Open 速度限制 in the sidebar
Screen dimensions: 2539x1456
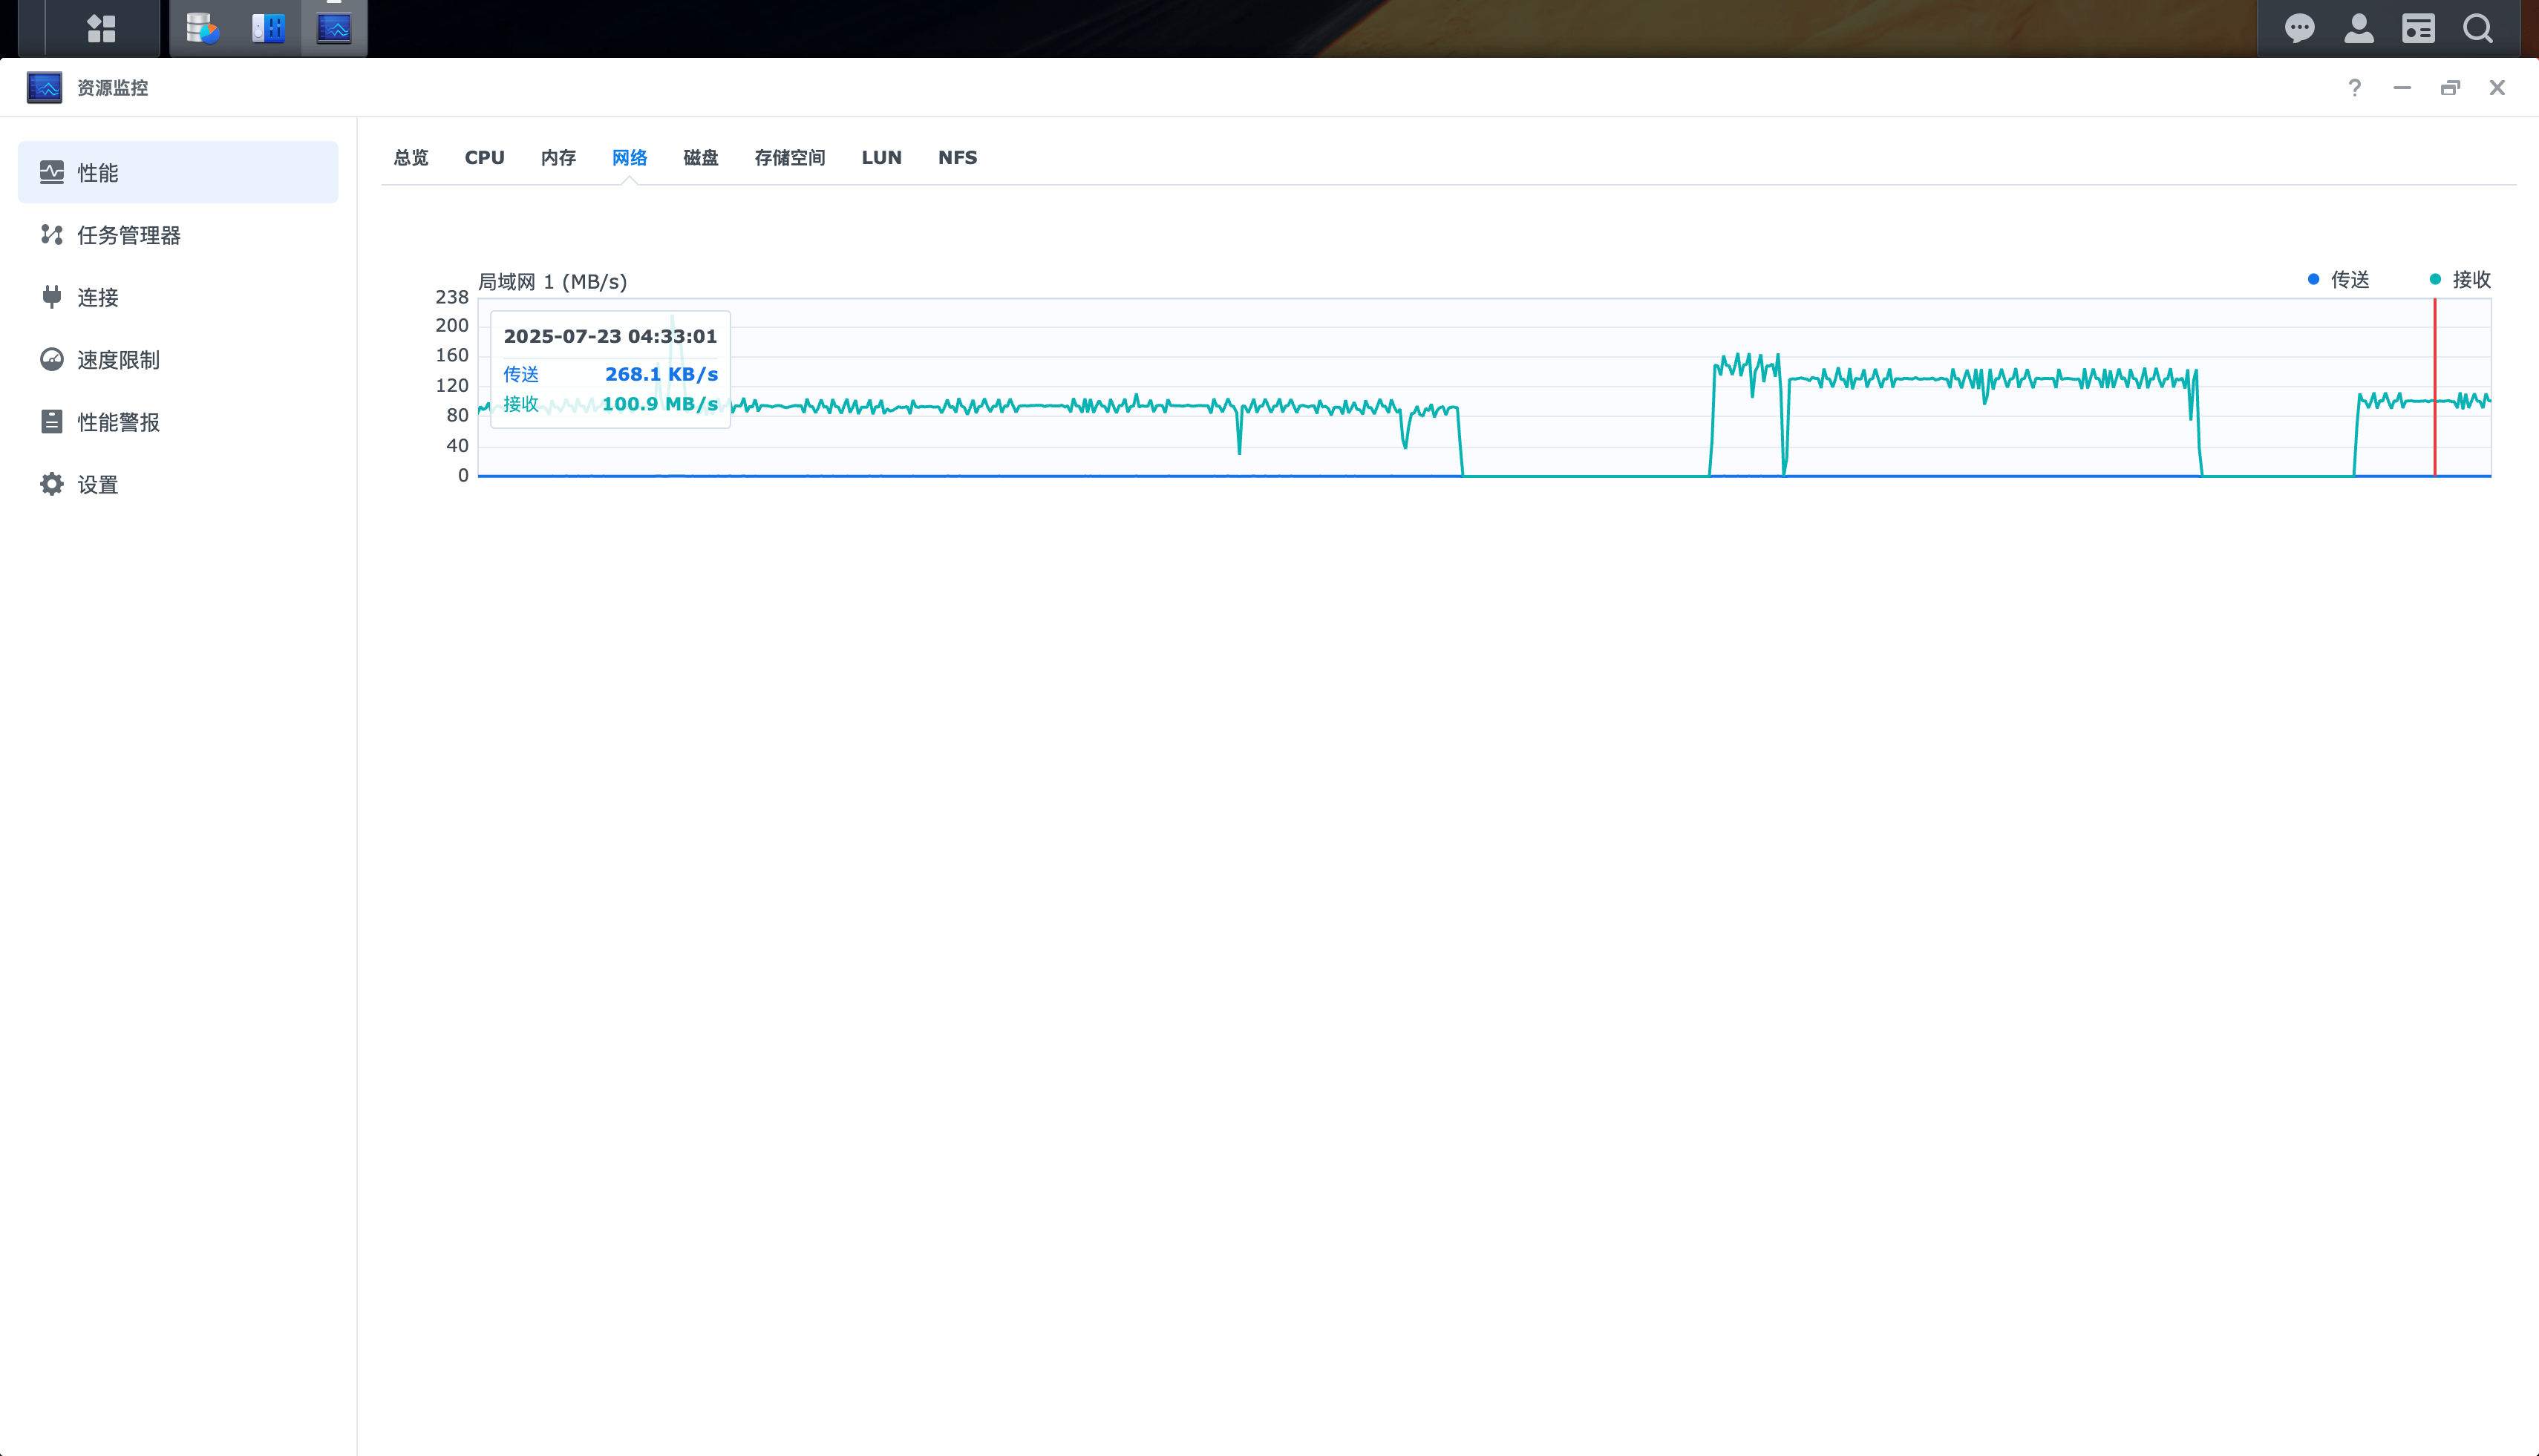tap(178, 359)
